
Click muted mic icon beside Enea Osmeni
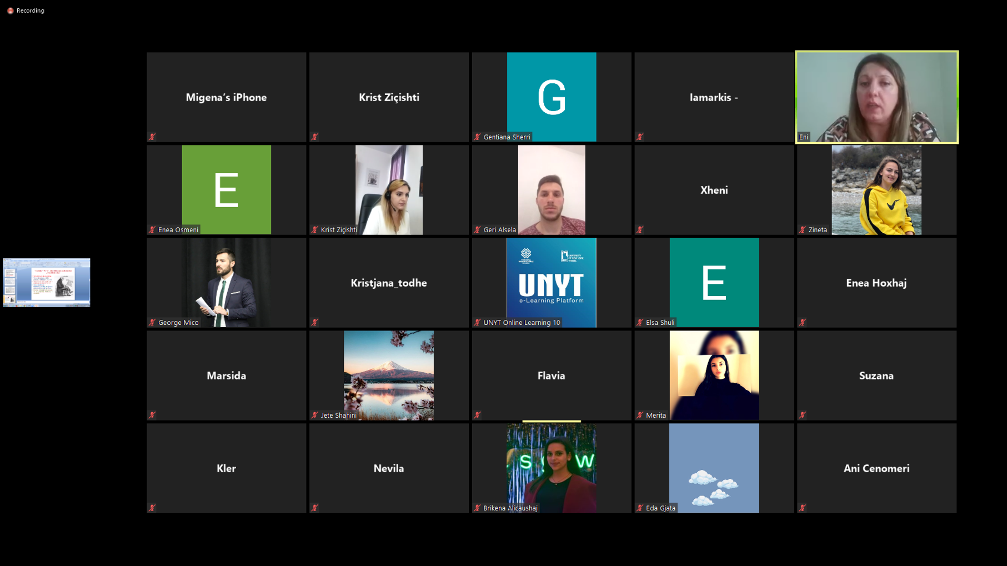tap(152, 229)
